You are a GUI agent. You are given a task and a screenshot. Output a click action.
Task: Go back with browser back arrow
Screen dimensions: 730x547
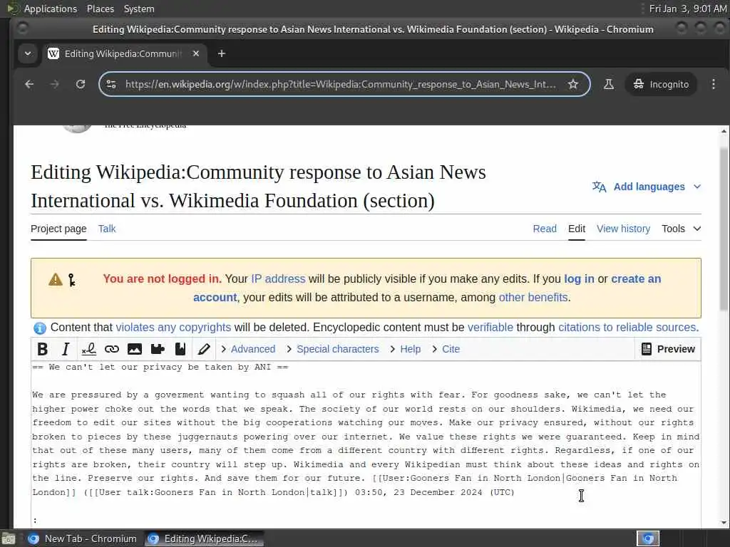[29, 84]
